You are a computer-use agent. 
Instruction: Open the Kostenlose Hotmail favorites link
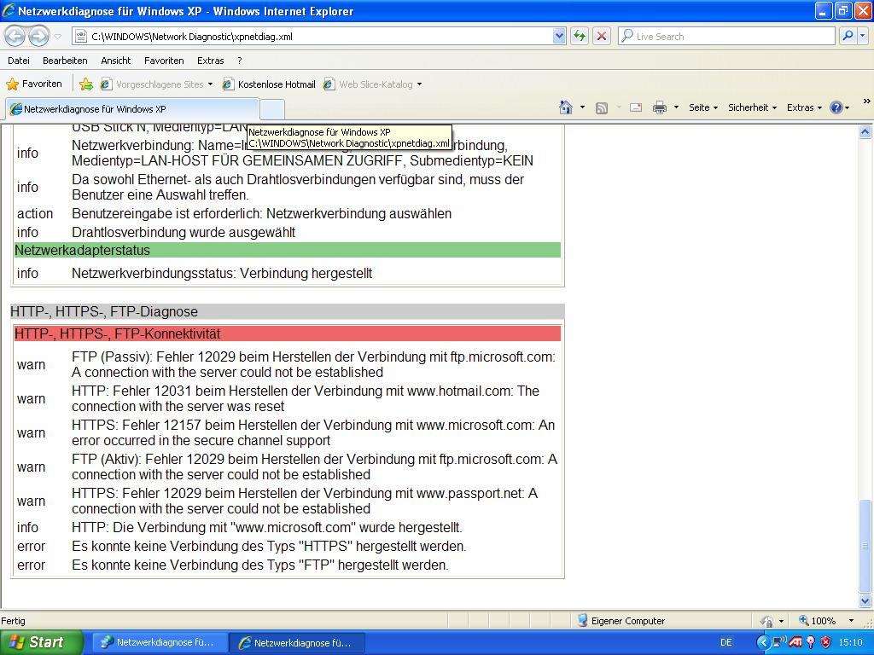pos(269,84)
